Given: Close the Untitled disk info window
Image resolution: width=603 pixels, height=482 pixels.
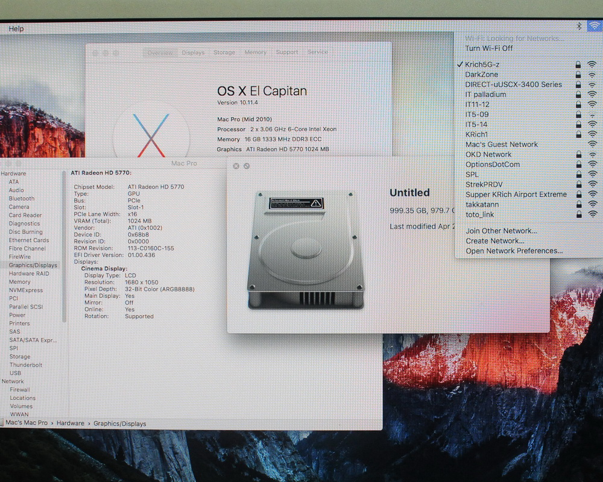Looking at the screenshot, I should pyautogui.click(x=236, y=166).
